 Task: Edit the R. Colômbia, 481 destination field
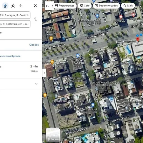pyautogui.click(x=15, y=24)
